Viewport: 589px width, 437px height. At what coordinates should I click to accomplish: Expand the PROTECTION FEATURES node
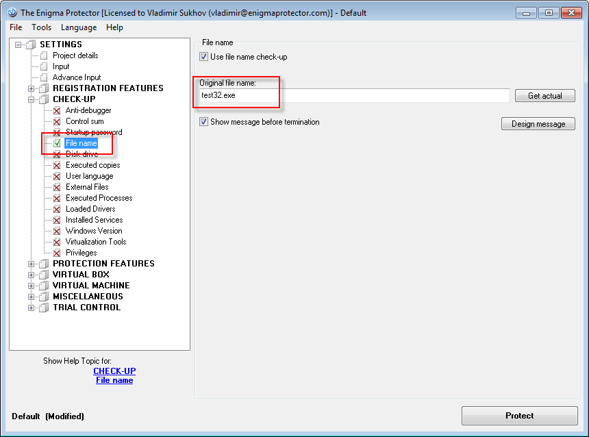coord(32,264)
